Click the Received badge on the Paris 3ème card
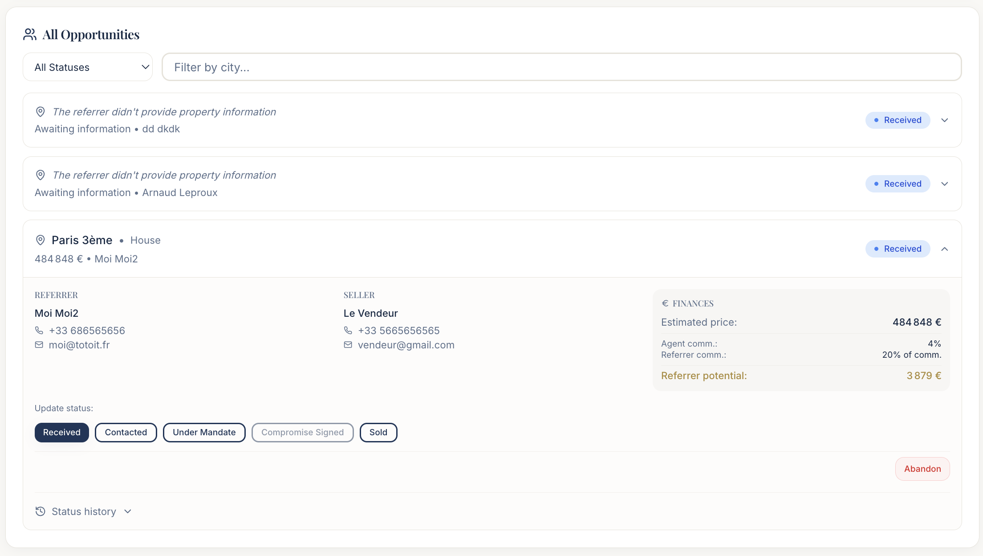The height and width of the screenshot is (556, 983). coord(898,249)
